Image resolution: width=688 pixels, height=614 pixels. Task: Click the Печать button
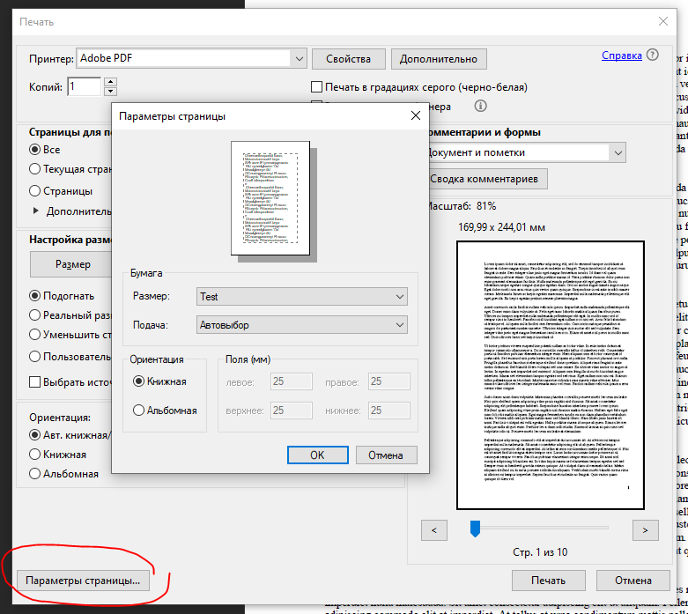tap(549, 581)
